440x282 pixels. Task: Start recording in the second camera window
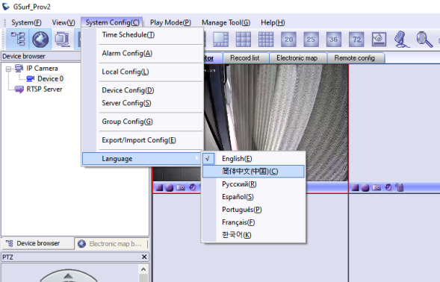365,187
